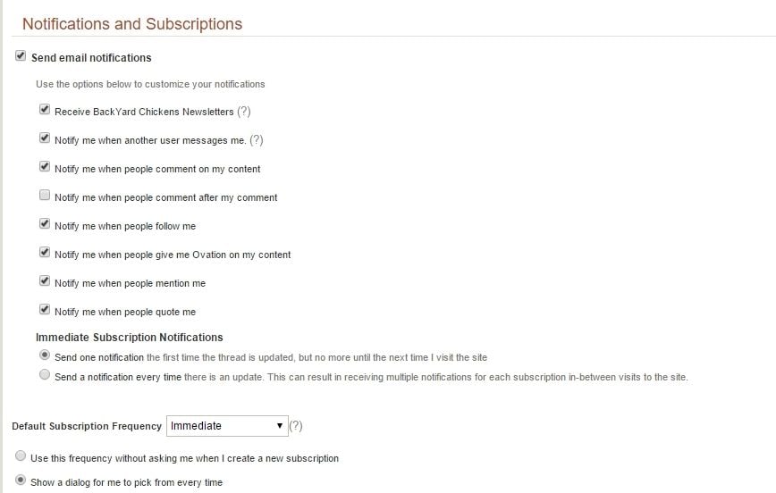This screenshot has width=776, height=493.
Task: Choose Send a notification every time option
Action: click(x=45, y=376)
